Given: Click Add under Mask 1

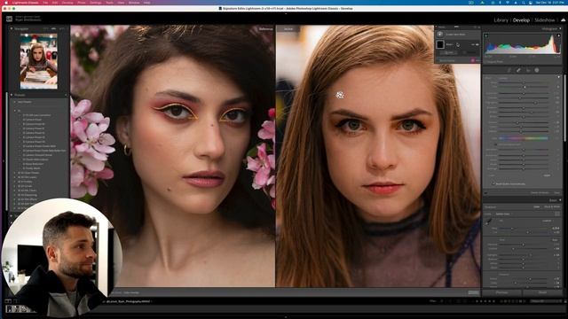Looking at the screenshot, I should coord(448,53).
